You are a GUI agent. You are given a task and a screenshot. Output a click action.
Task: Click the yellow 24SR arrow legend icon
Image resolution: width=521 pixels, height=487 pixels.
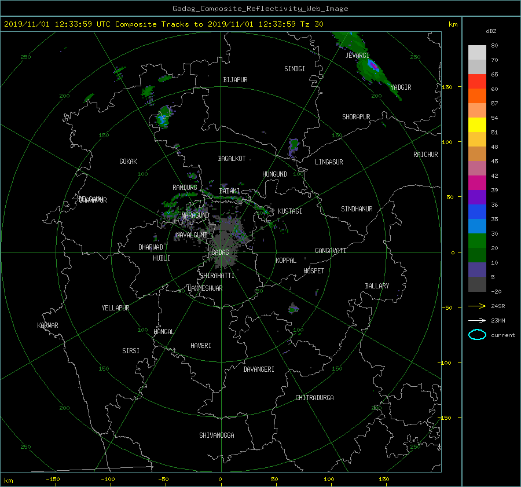coord(477,306)
